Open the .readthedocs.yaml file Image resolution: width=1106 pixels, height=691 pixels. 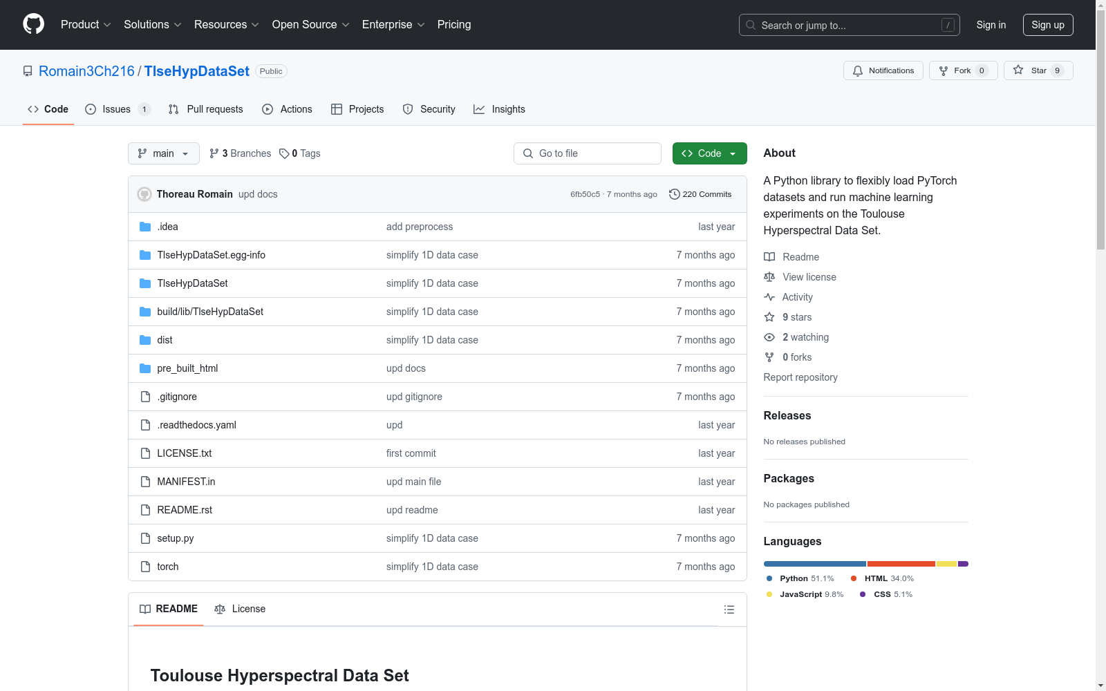(197, 425)
